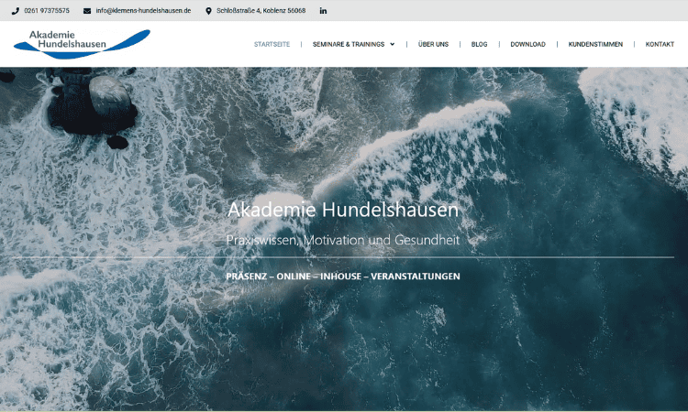Screen dimensions: 688x412
Task: Open the LinkedIn profile icon
Action: (323, 11)
